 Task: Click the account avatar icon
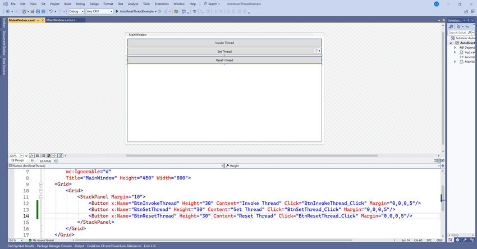pyautogui.click(x=436, y=4)
